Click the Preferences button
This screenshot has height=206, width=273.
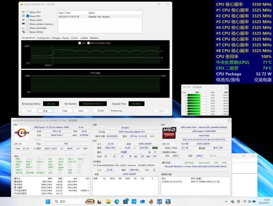pos(117,111)
